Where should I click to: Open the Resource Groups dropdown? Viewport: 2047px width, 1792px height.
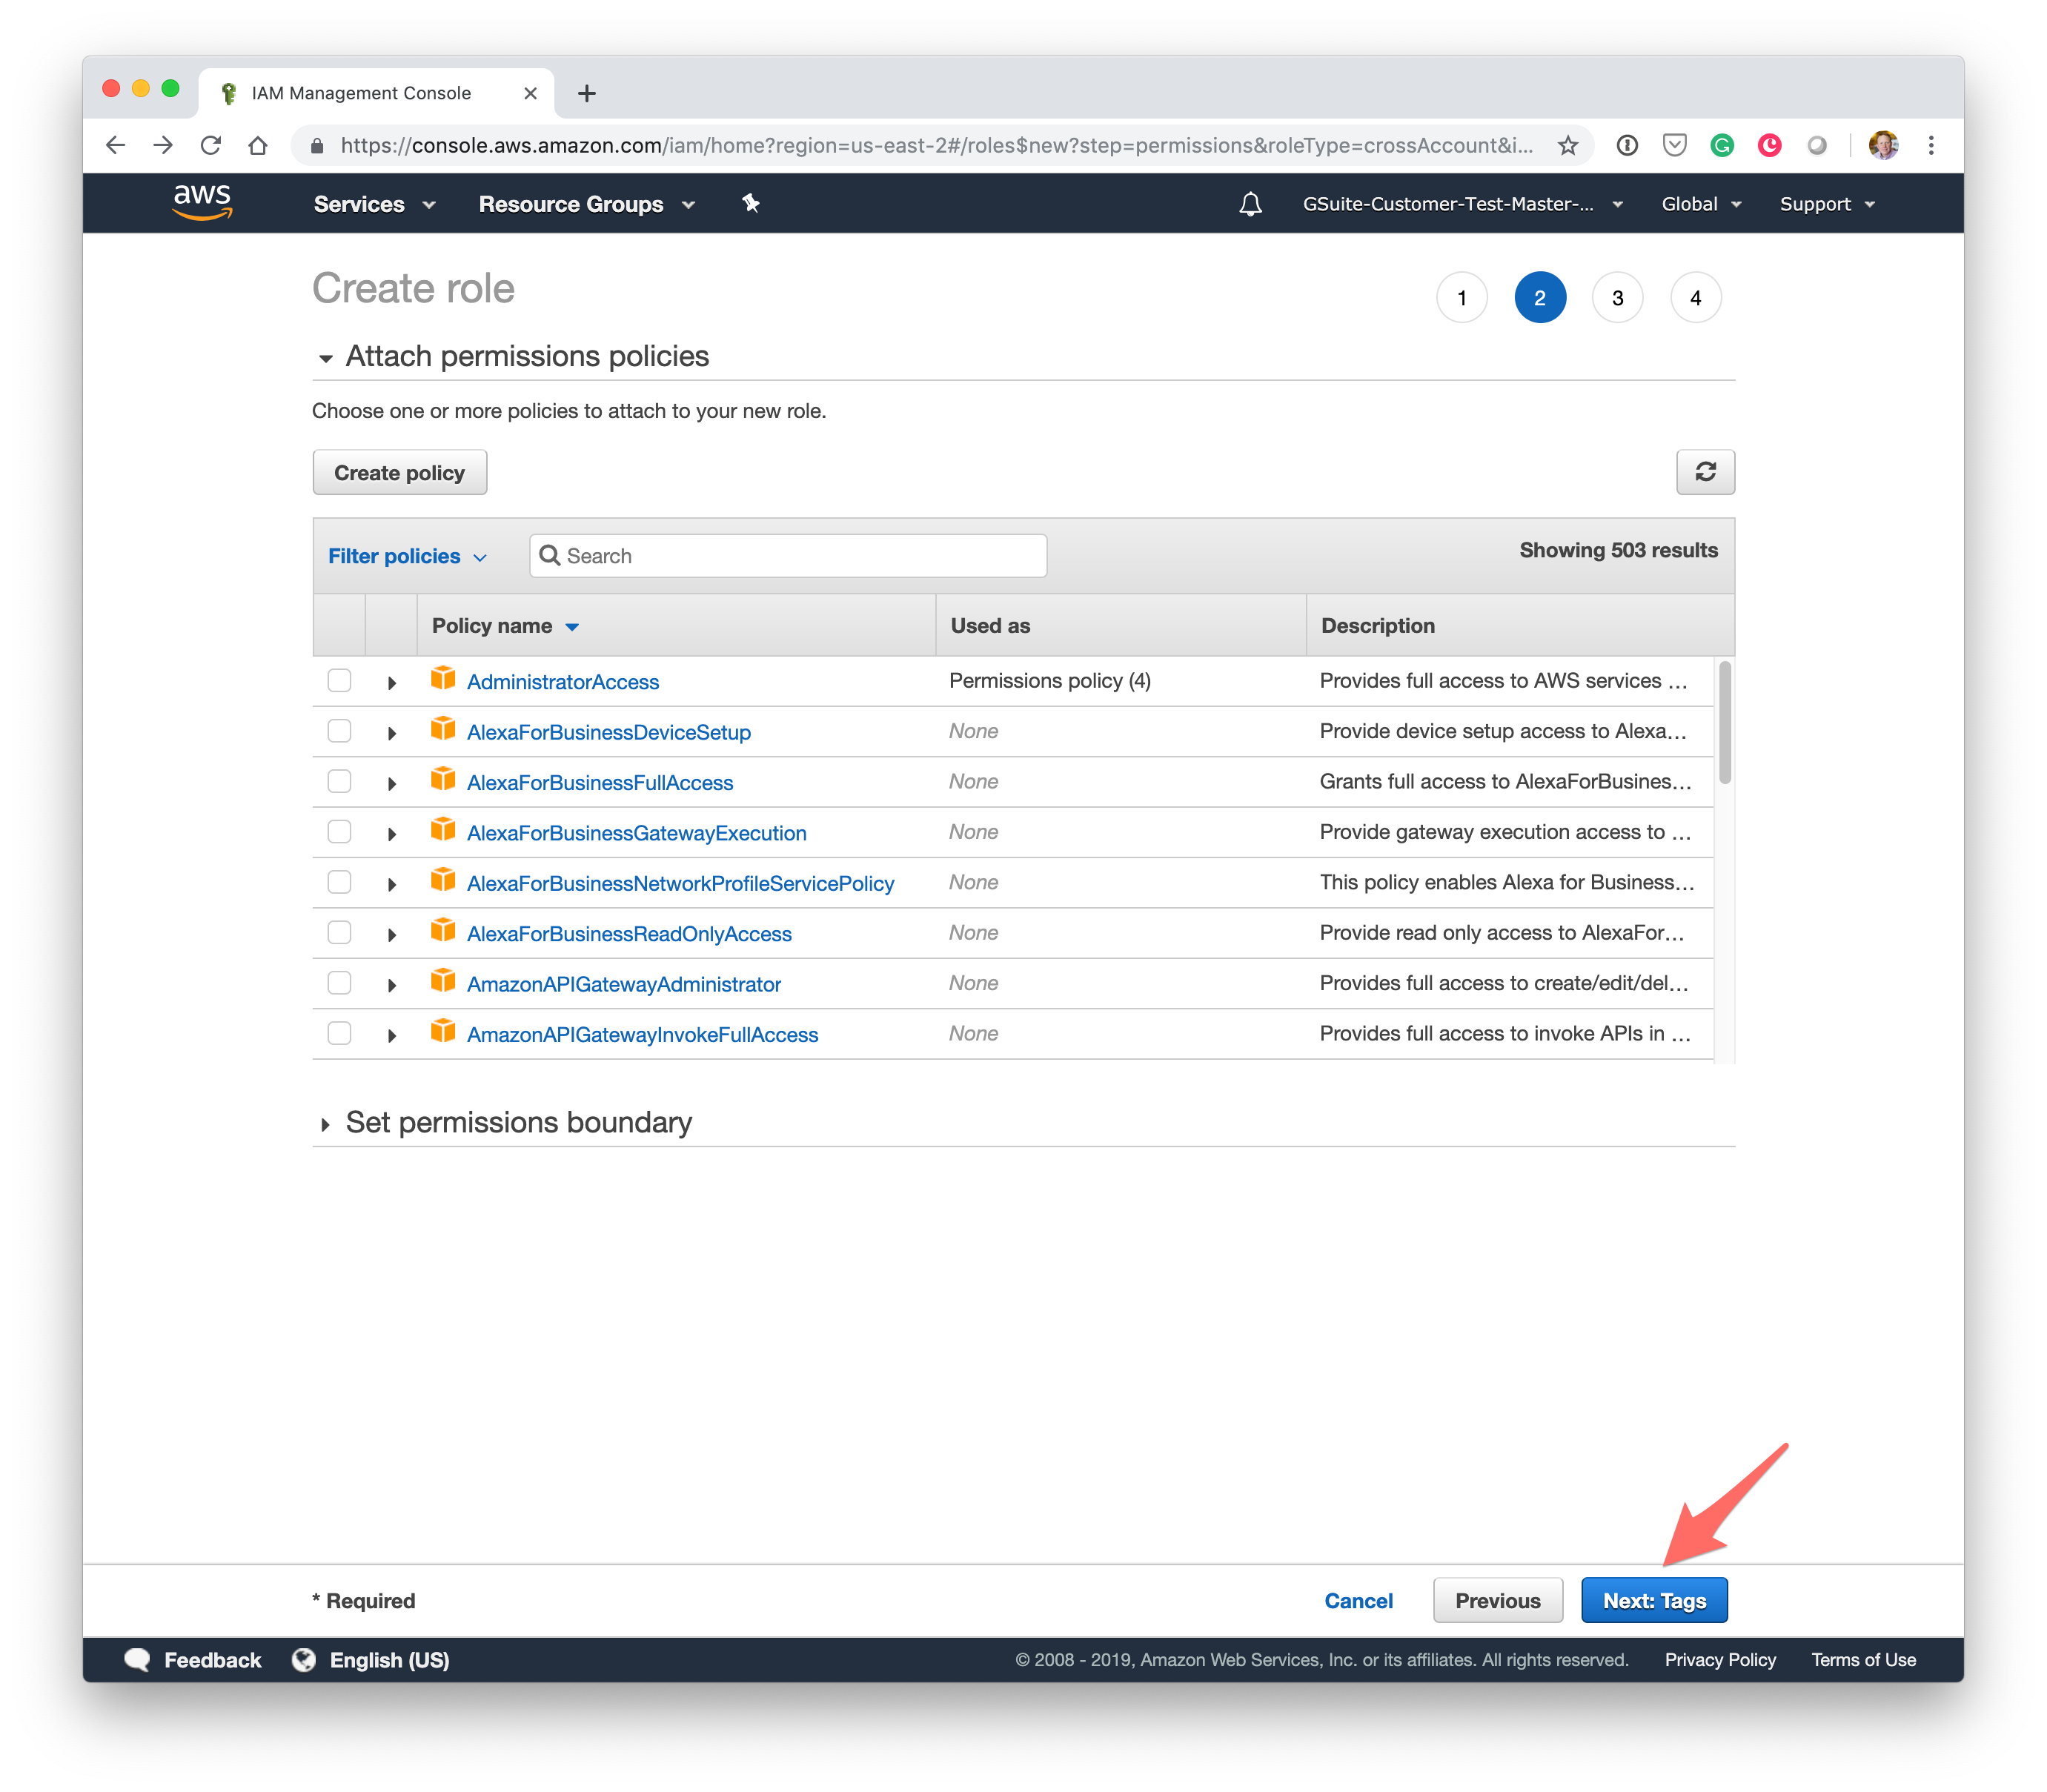(x=586, y=204)
